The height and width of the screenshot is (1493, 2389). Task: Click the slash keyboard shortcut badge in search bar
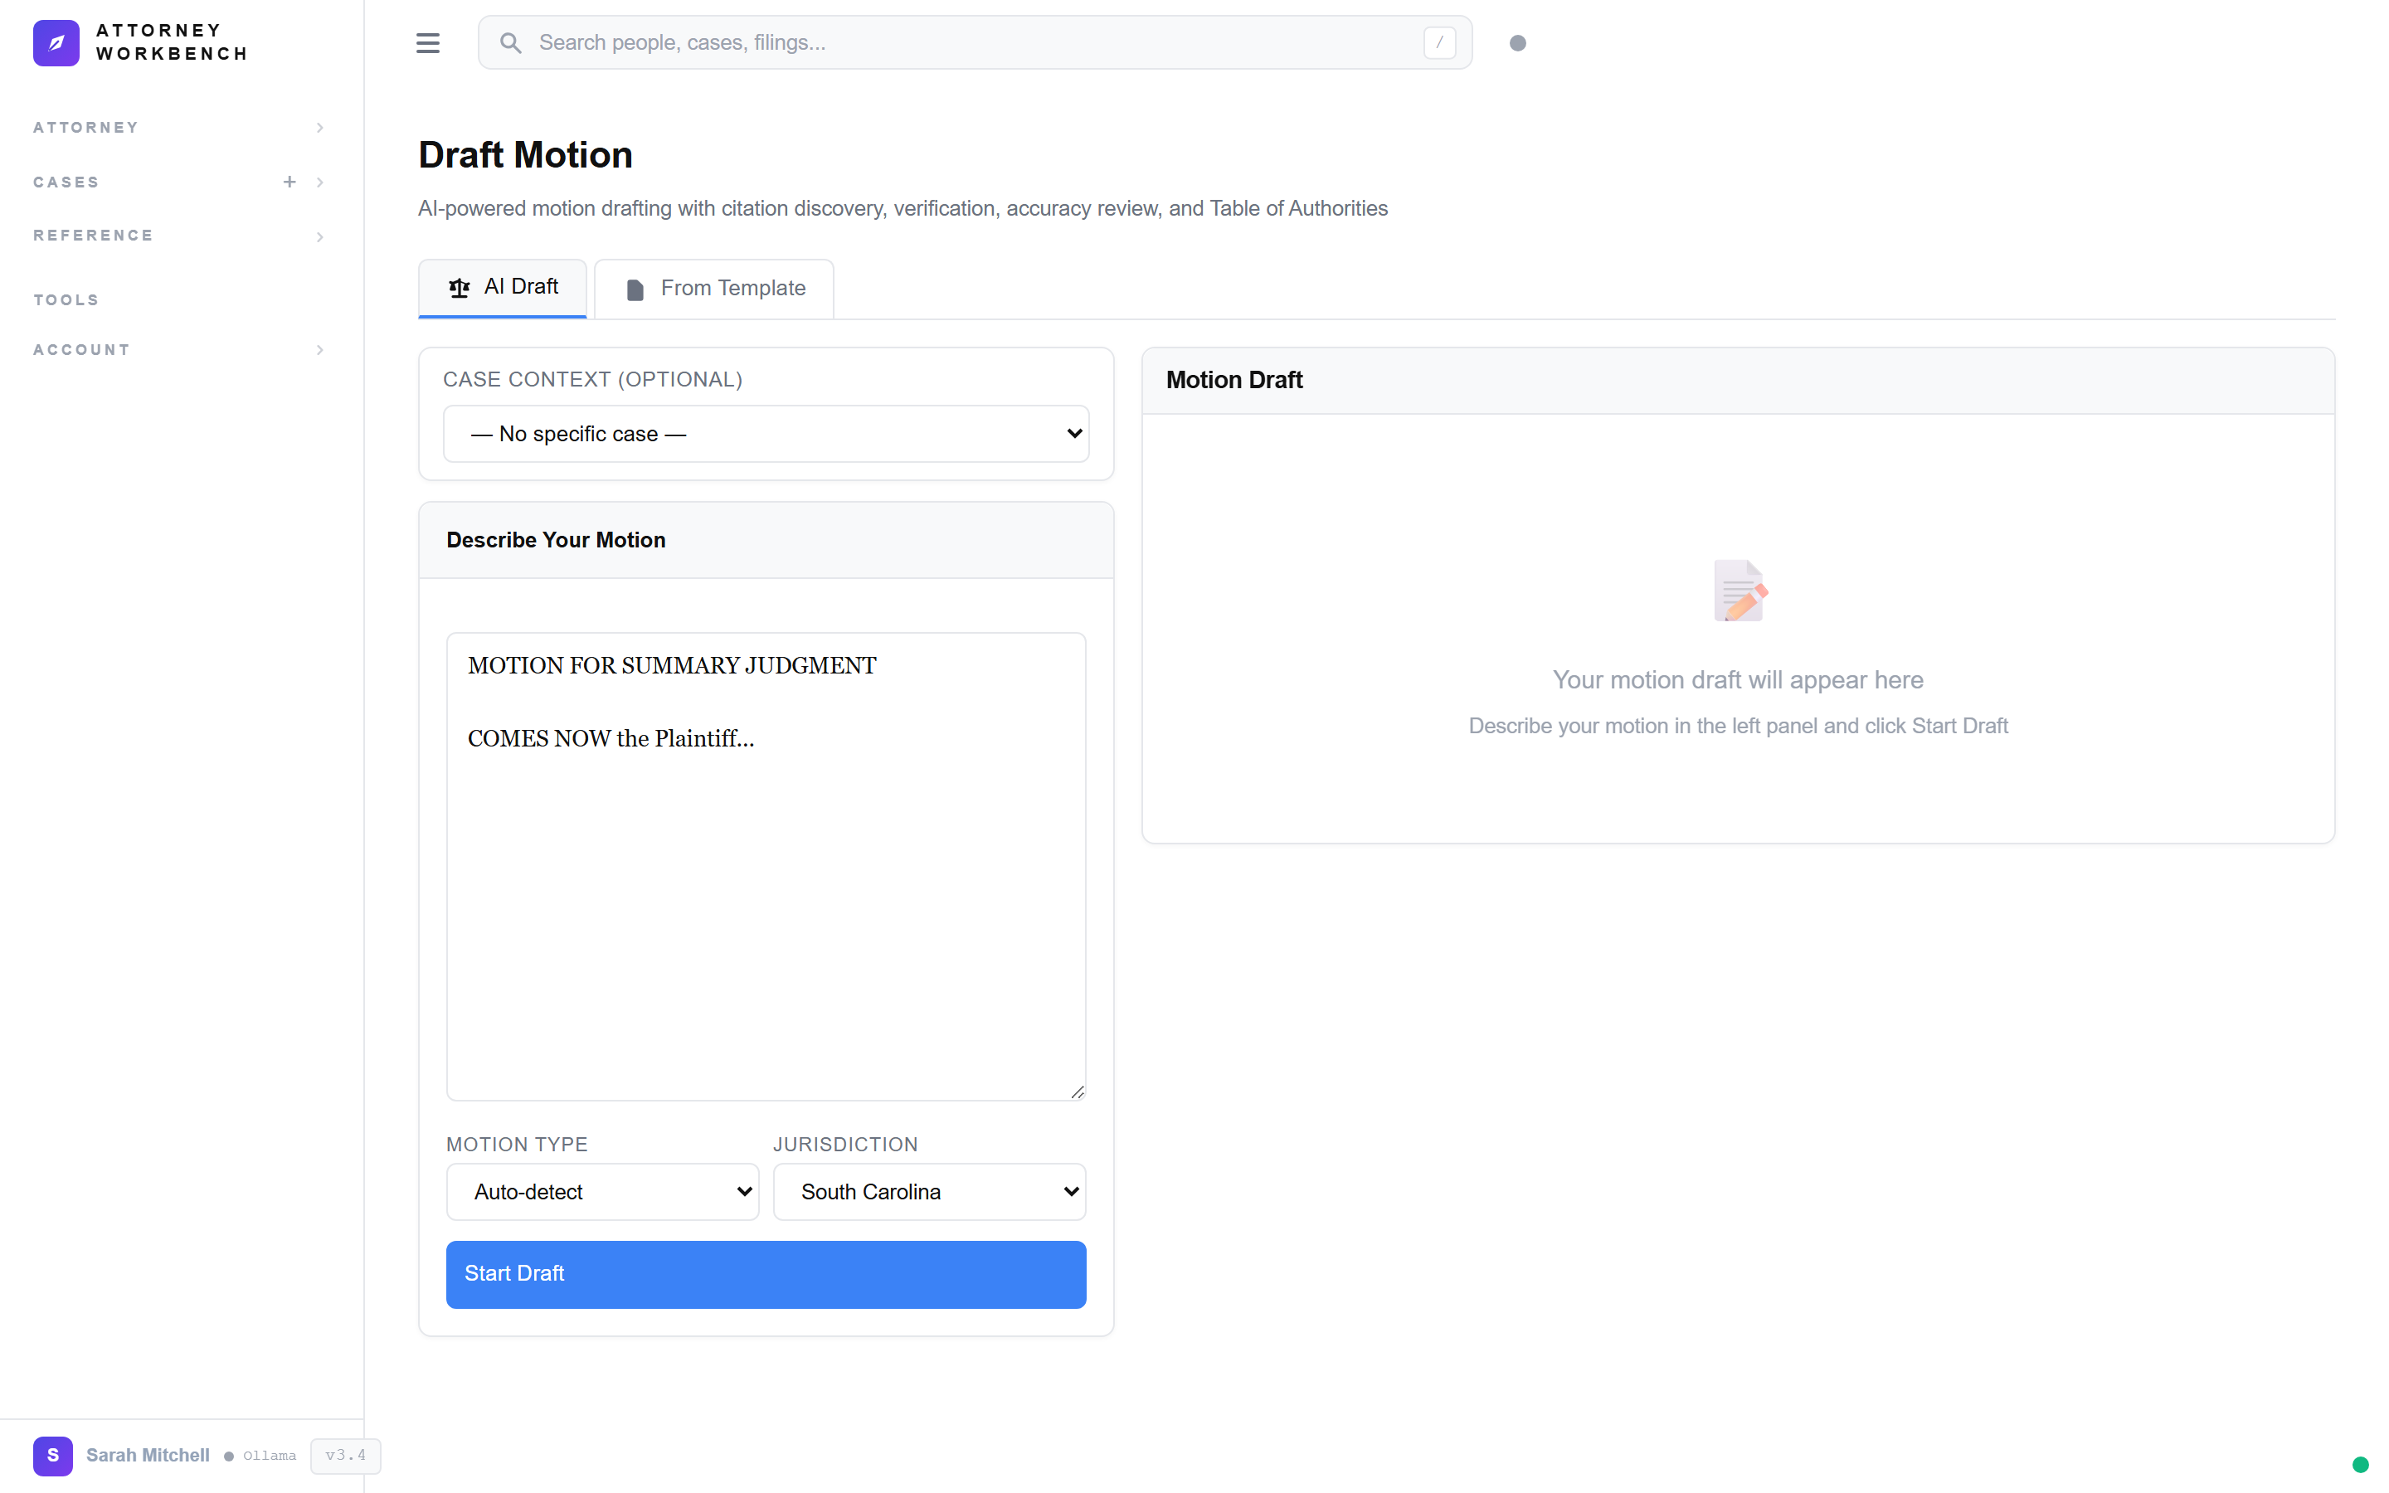1438,41
